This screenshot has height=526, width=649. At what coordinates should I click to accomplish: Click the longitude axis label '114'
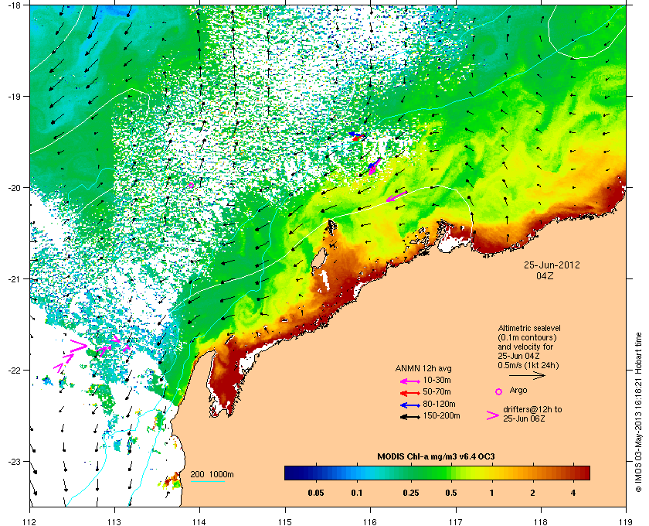click(200, 521)
